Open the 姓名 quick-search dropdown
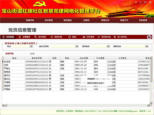 (x=31, y=46)
